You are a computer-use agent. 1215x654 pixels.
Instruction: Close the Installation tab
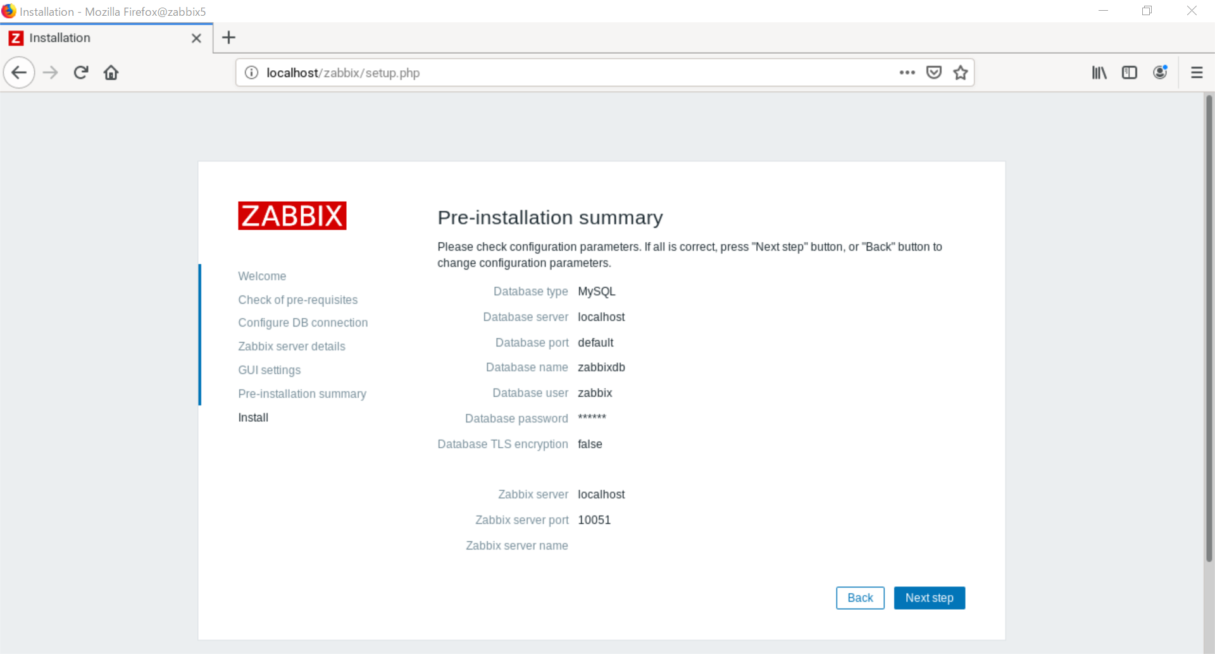196,38
